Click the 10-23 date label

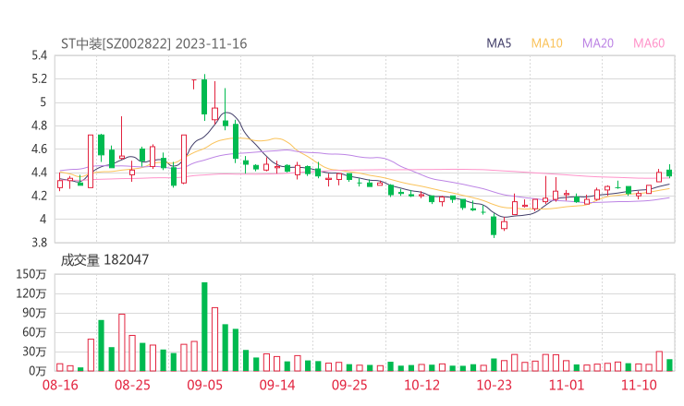[494, 385]
